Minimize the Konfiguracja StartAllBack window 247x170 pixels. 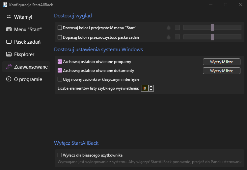click(211, 5)
